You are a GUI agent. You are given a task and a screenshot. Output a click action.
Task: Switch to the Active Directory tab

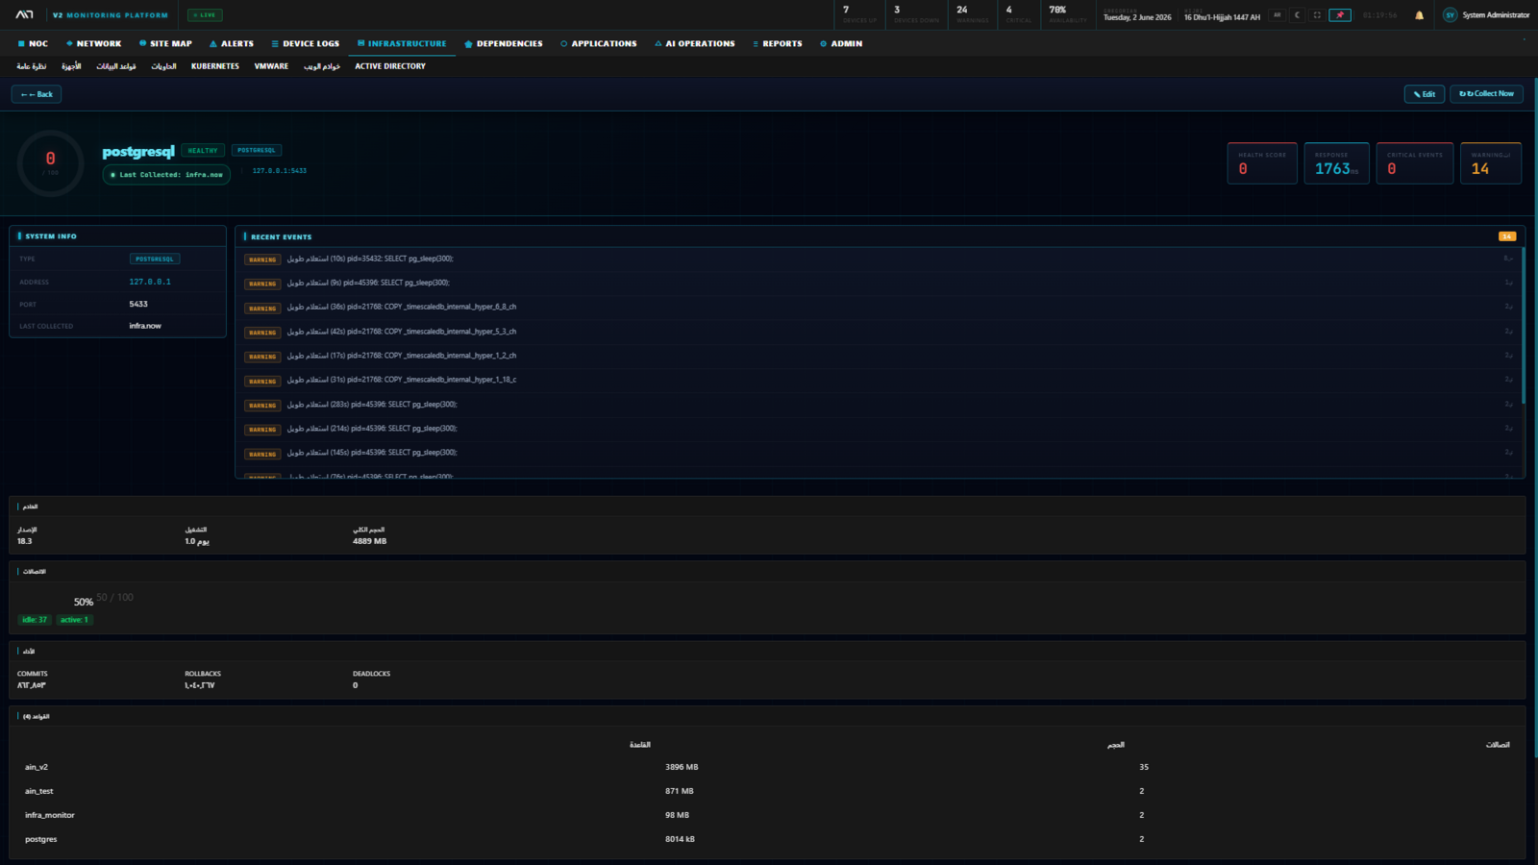coord(390,66)
